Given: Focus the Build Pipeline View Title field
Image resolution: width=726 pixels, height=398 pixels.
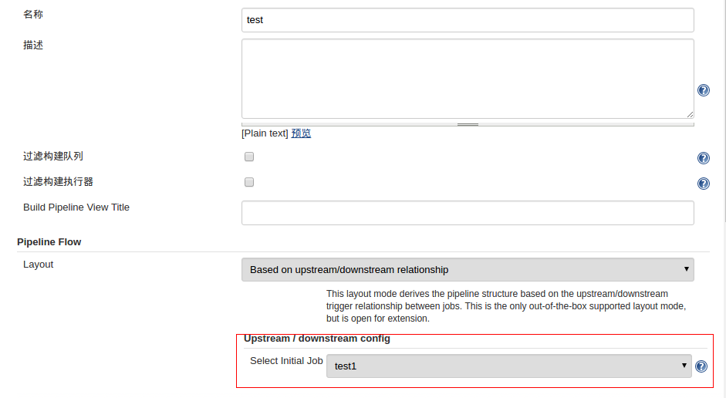Looking at the screenshot, I should point(468,213).
